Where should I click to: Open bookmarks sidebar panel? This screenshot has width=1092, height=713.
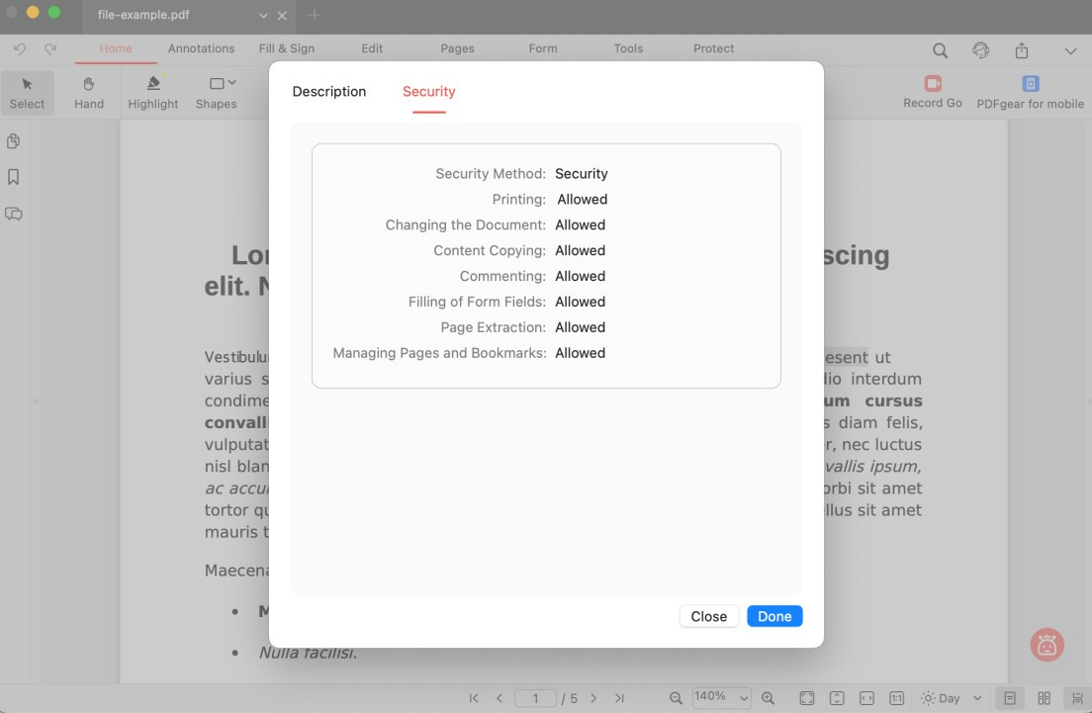click(13, 177)
